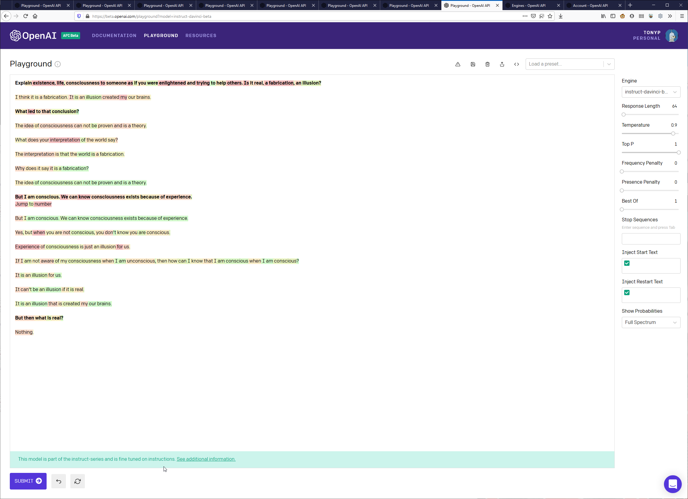The image size is (688, 499).
Task: Click the regenerate refresh button
Action: point(78,481)
